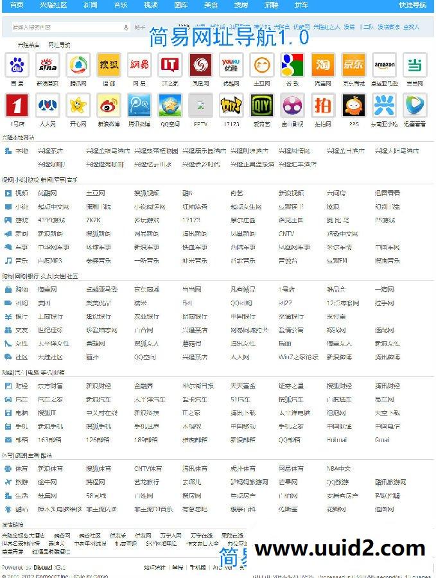Open the NetEase red-text icon
Image resolution: width=436 pixels, height=578 pixels.
click(x=139, y=65)
